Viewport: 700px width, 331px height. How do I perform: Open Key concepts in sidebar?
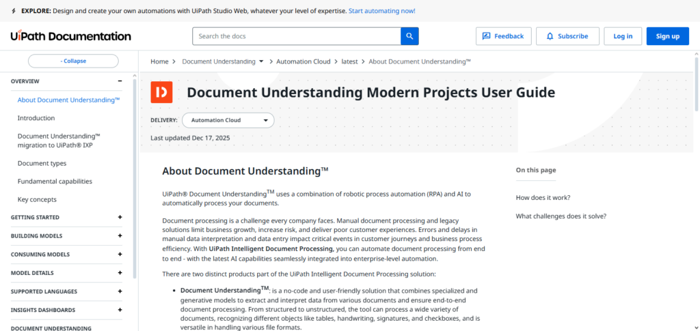[37, 199]
